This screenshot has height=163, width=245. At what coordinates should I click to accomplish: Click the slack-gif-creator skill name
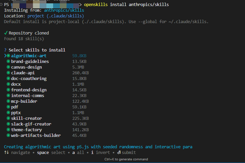[31, 124]
